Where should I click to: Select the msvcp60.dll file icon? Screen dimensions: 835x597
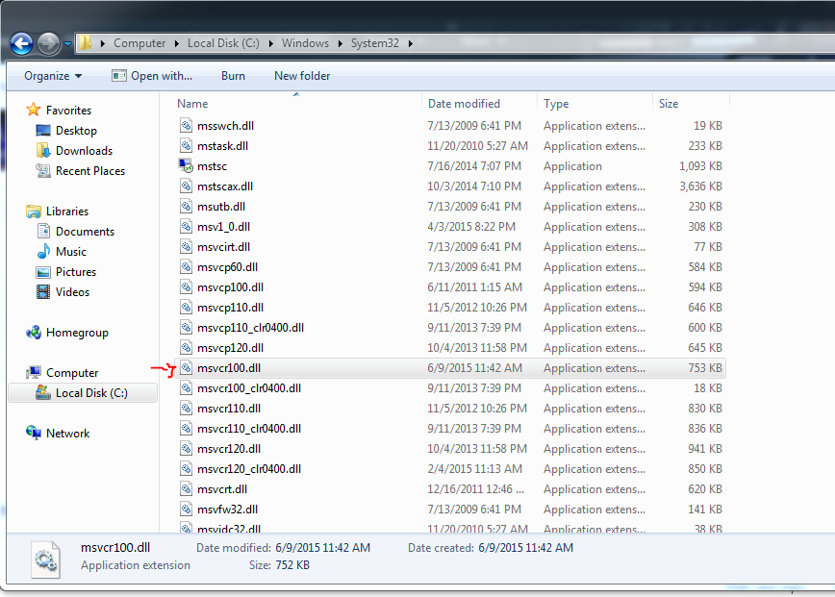pyautogui.click(x=186, y=267)
